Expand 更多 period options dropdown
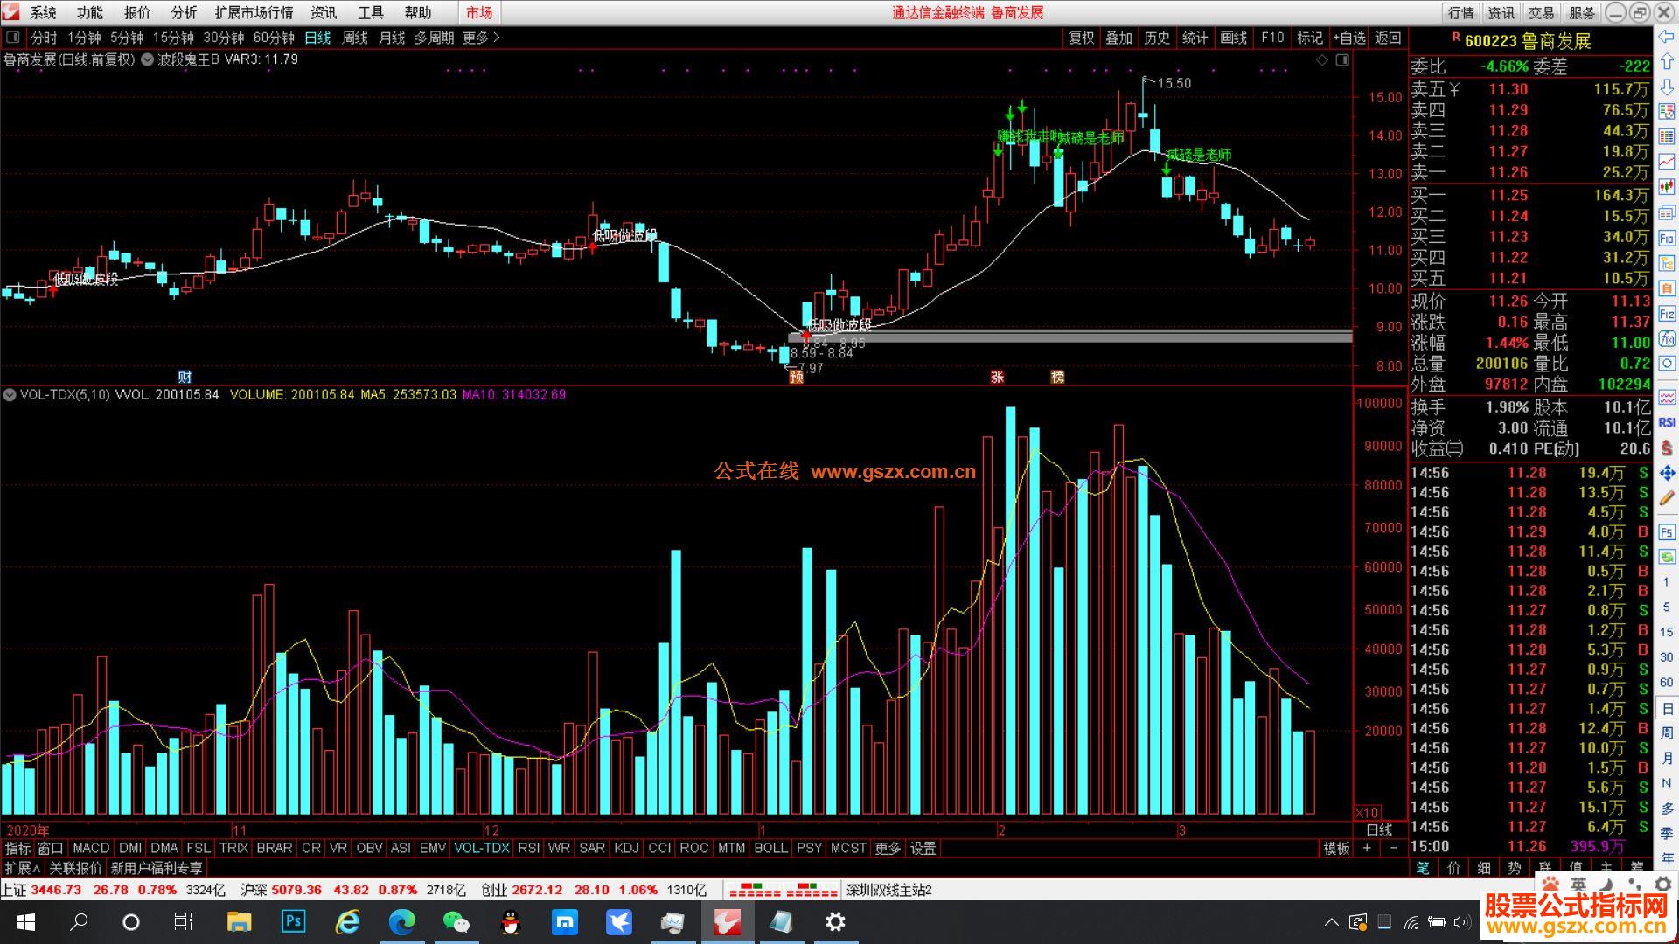This screenshot has height=944, width=1679. 481,38
